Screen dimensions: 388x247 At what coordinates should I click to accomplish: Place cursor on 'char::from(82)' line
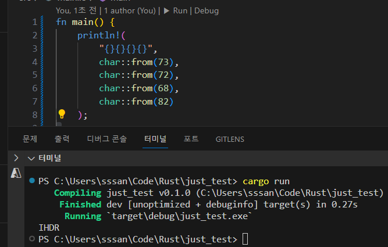click(136, 102)
